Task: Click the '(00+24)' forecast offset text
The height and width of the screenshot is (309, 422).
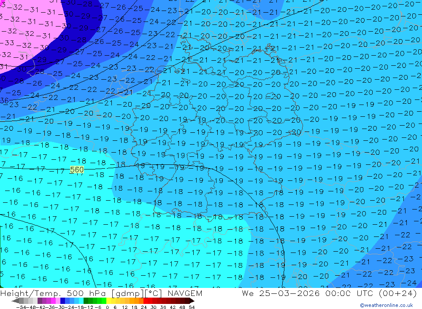Action: (398, 293)
